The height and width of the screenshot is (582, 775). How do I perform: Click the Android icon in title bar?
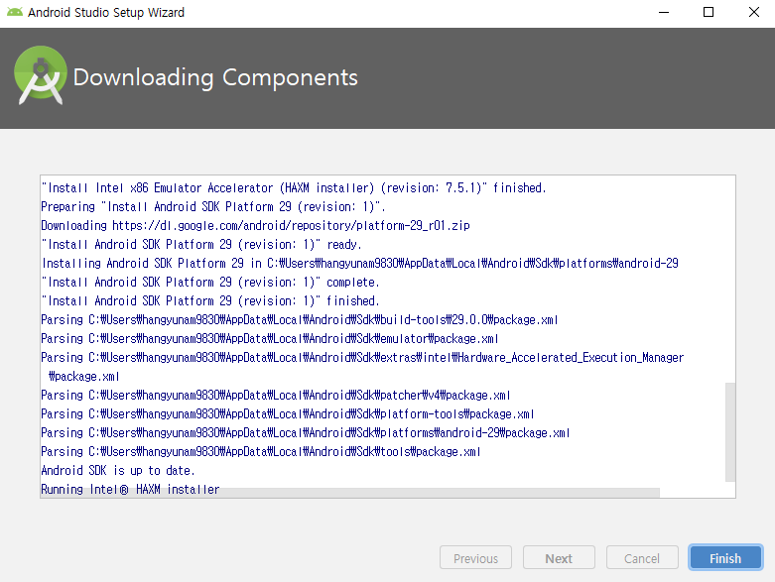pos(14,12)
